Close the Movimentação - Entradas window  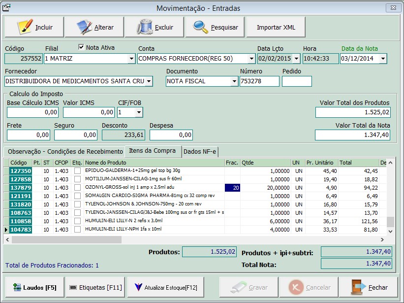tap(393, 8)
